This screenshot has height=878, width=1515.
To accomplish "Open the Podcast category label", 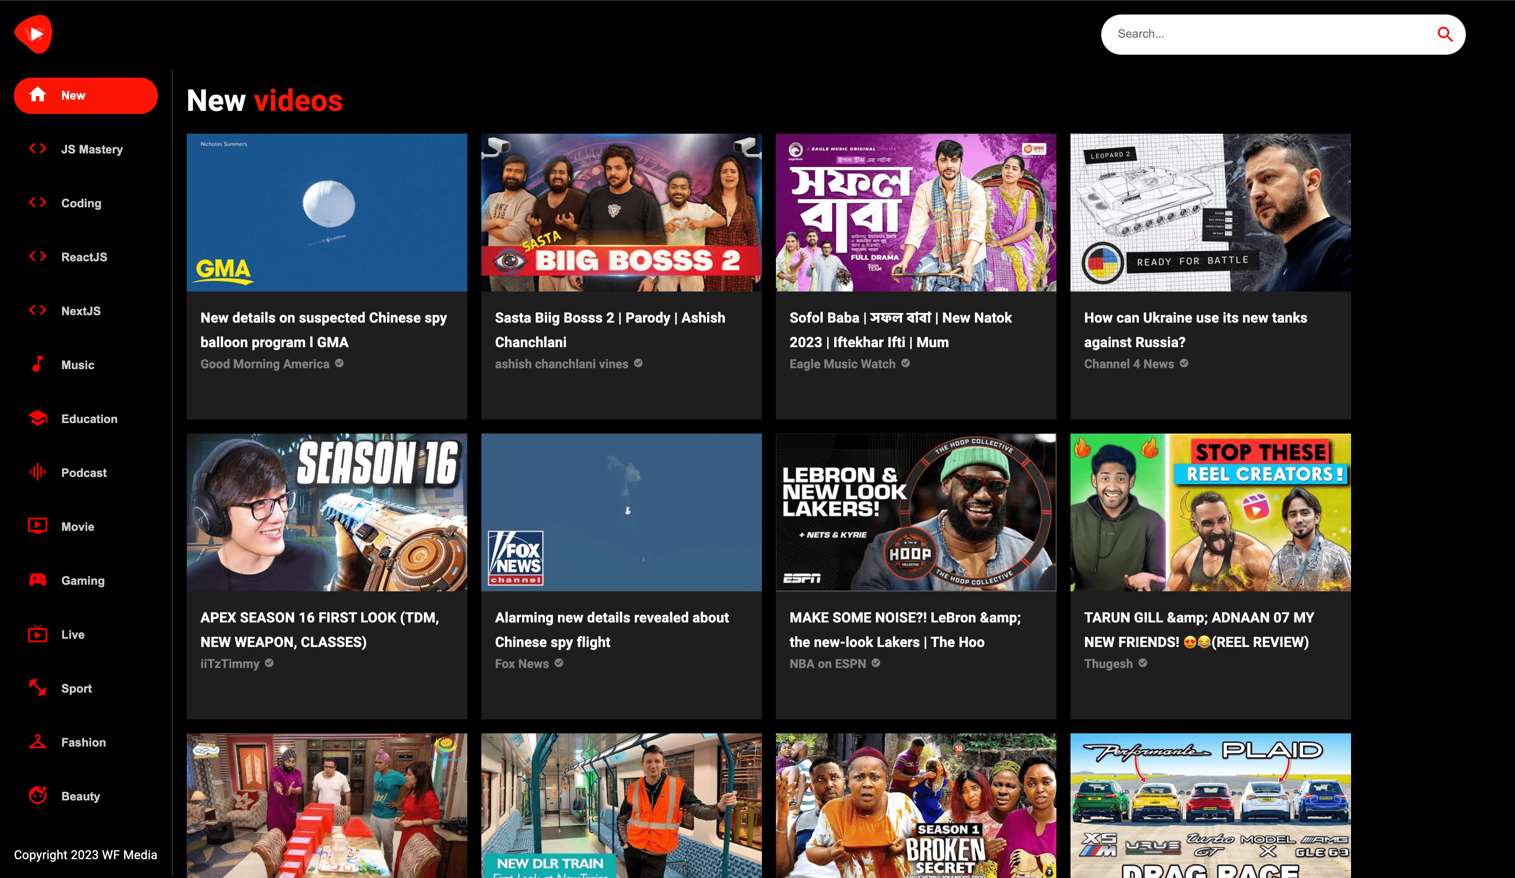I will (x=84, y=473).
